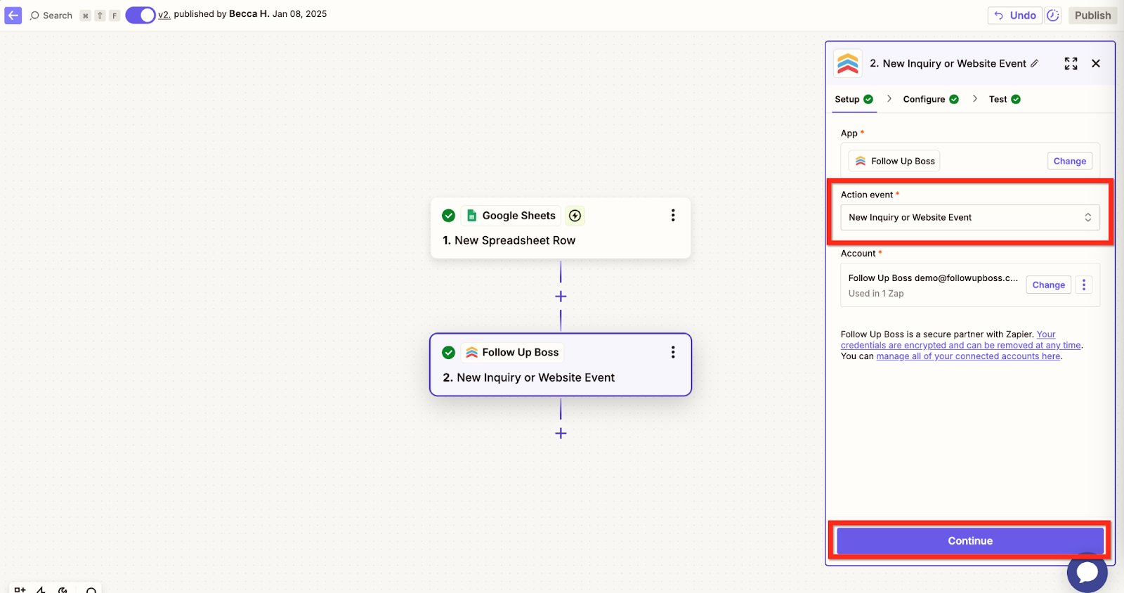
Task: Open the Follow Up Boss step three-dot menu
Action: 673,352
